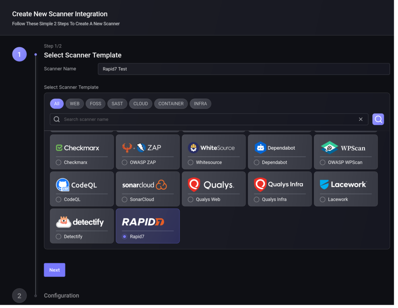Click the Create New Scanner Integration title
The height and width of the screenshot is (308, 398).
point(60,14)
